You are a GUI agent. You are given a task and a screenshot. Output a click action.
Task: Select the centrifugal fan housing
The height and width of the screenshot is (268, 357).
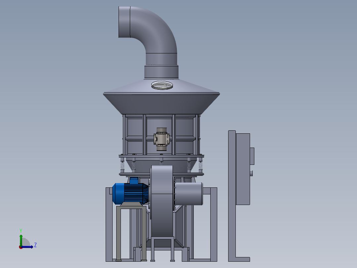click(x=162, y=201)
